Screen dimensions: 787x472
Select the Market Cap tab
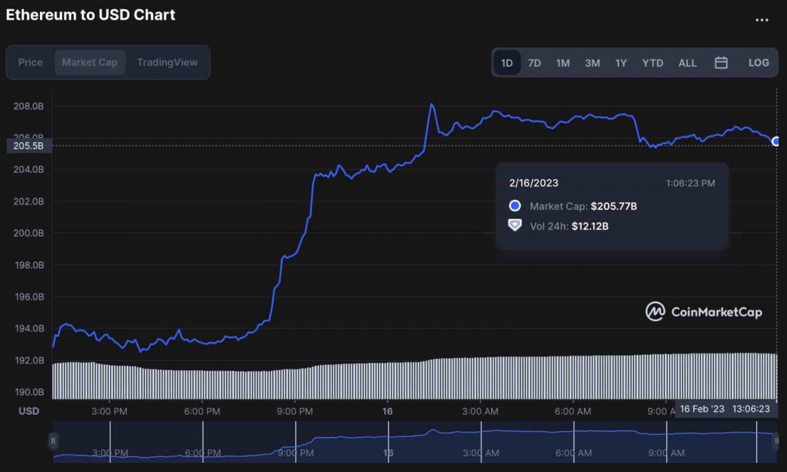coord(90,62)
